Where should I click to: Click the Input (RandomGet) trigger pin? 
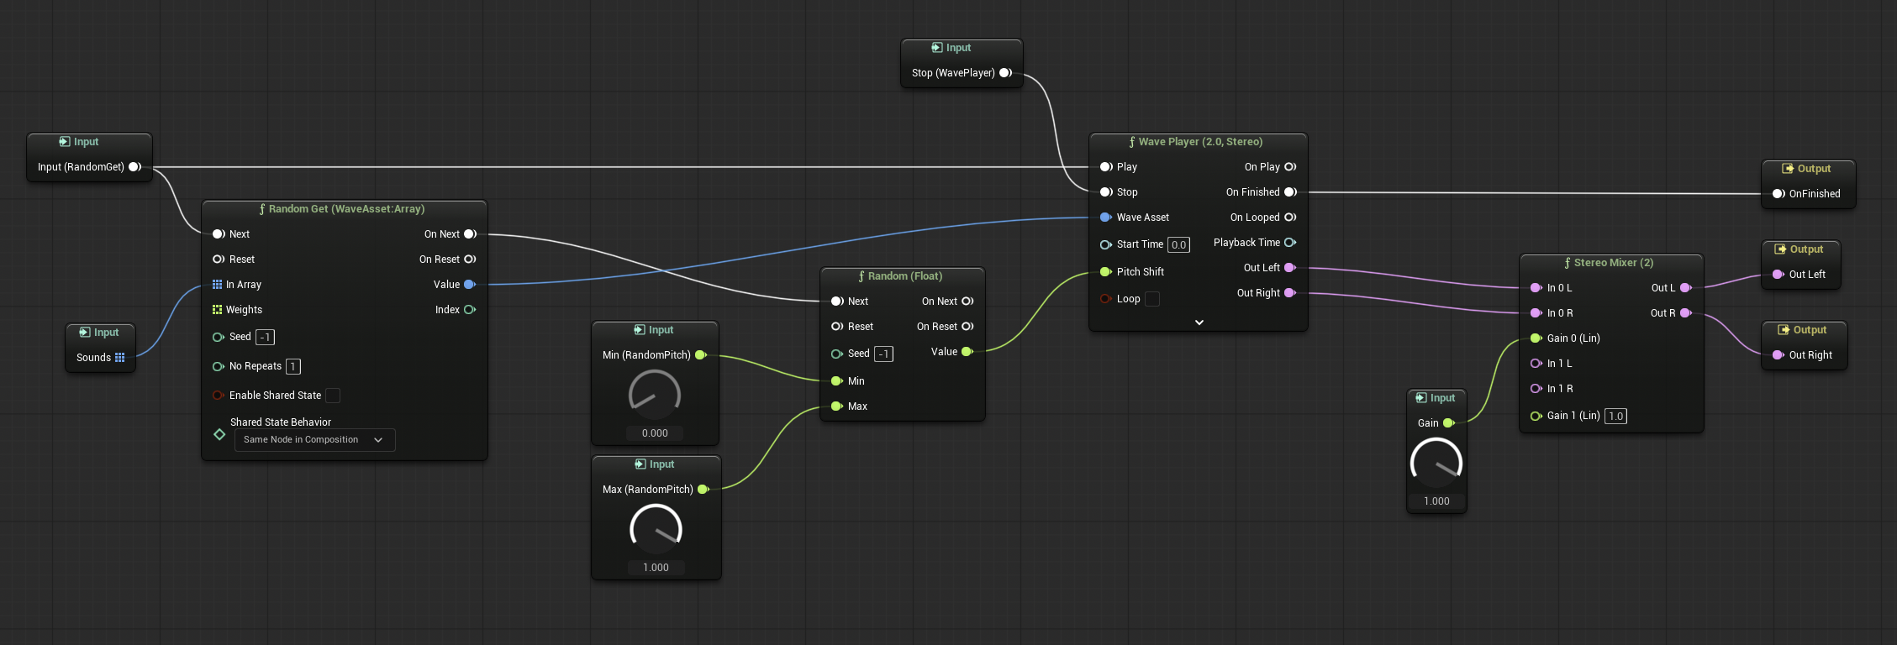[x=134, y=167]
